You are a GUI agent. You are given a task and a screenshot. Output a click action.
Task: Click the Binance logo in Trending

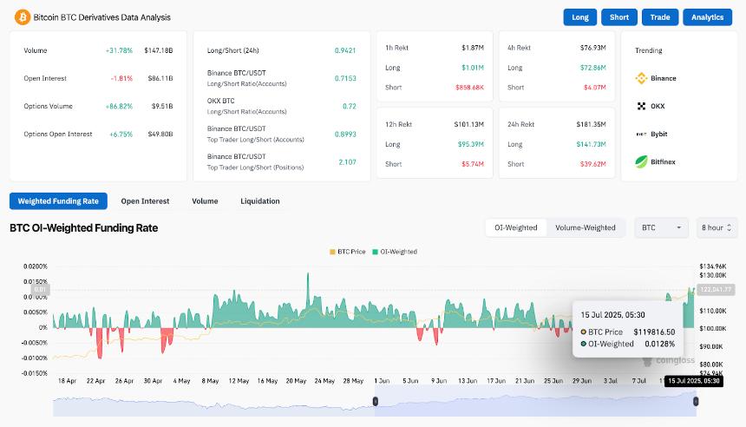[642, 78]
